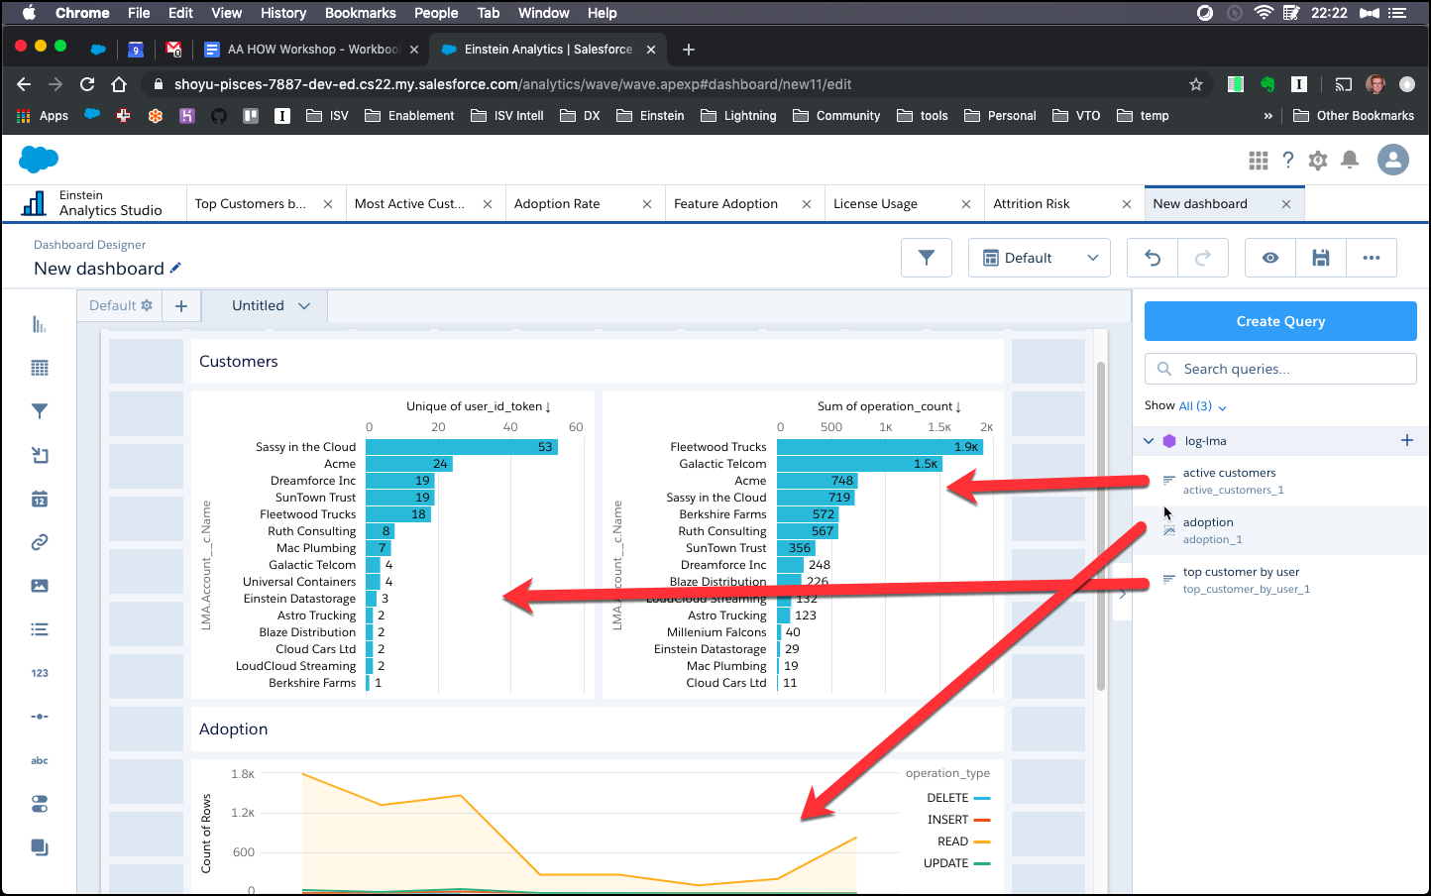1431x896 pixels.
Task: Bookmark this page with the star
Action: 1196,84
